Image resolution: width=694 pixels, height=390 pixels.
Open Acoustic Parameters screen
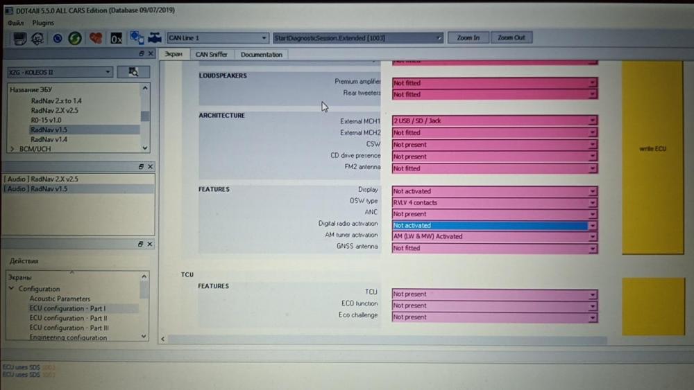60,299
